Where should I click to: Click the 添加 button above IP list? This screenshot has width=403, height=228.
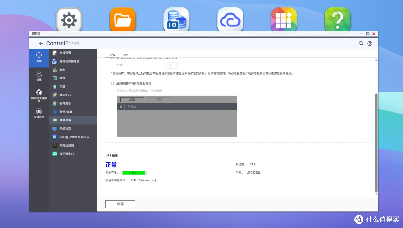132,99
